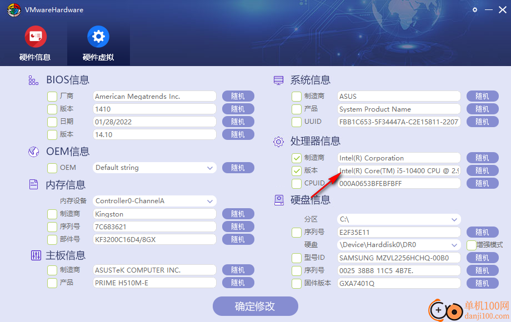Switch to the 硬件虚拟 tab
511x322 pixels.
pos(98,44)
